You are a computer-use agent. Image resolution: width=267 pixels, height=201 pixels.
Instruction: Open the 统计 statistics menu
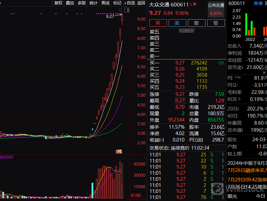tap(94, 3)
